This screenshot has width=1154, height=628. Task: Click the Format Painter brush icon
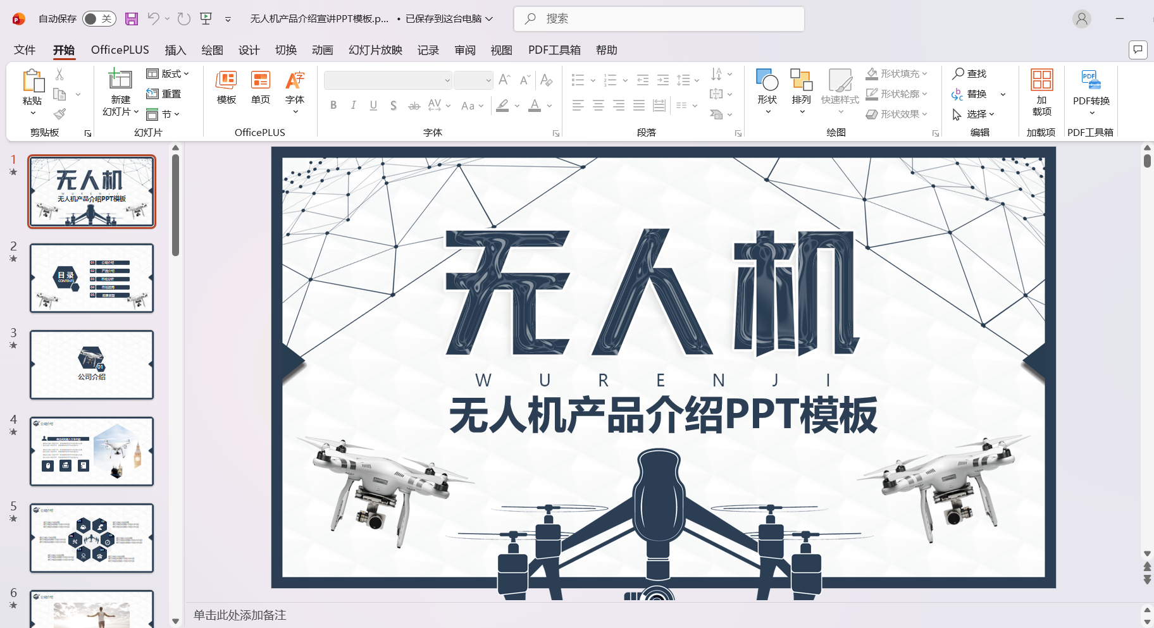point(59,114)
